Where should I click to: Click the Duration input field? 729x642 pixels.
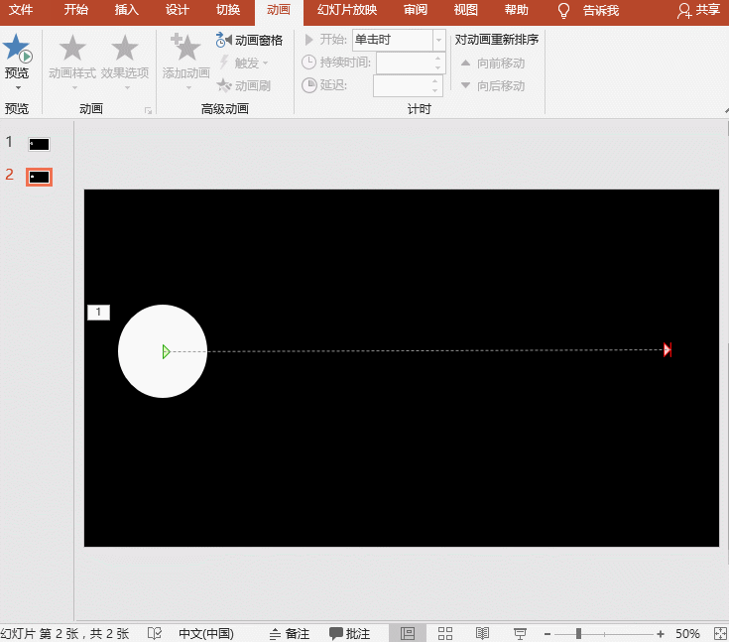coord(405,64)
